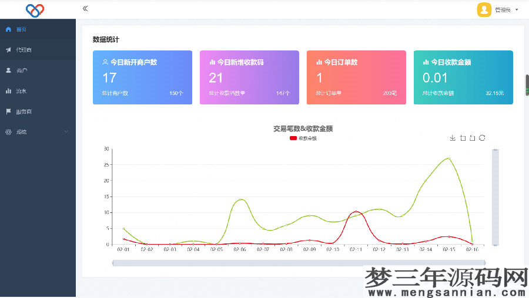The width and height of the screenshot is (529, 298).
Task: Click the red line peak at 02-11
Action: coord(356,212)
